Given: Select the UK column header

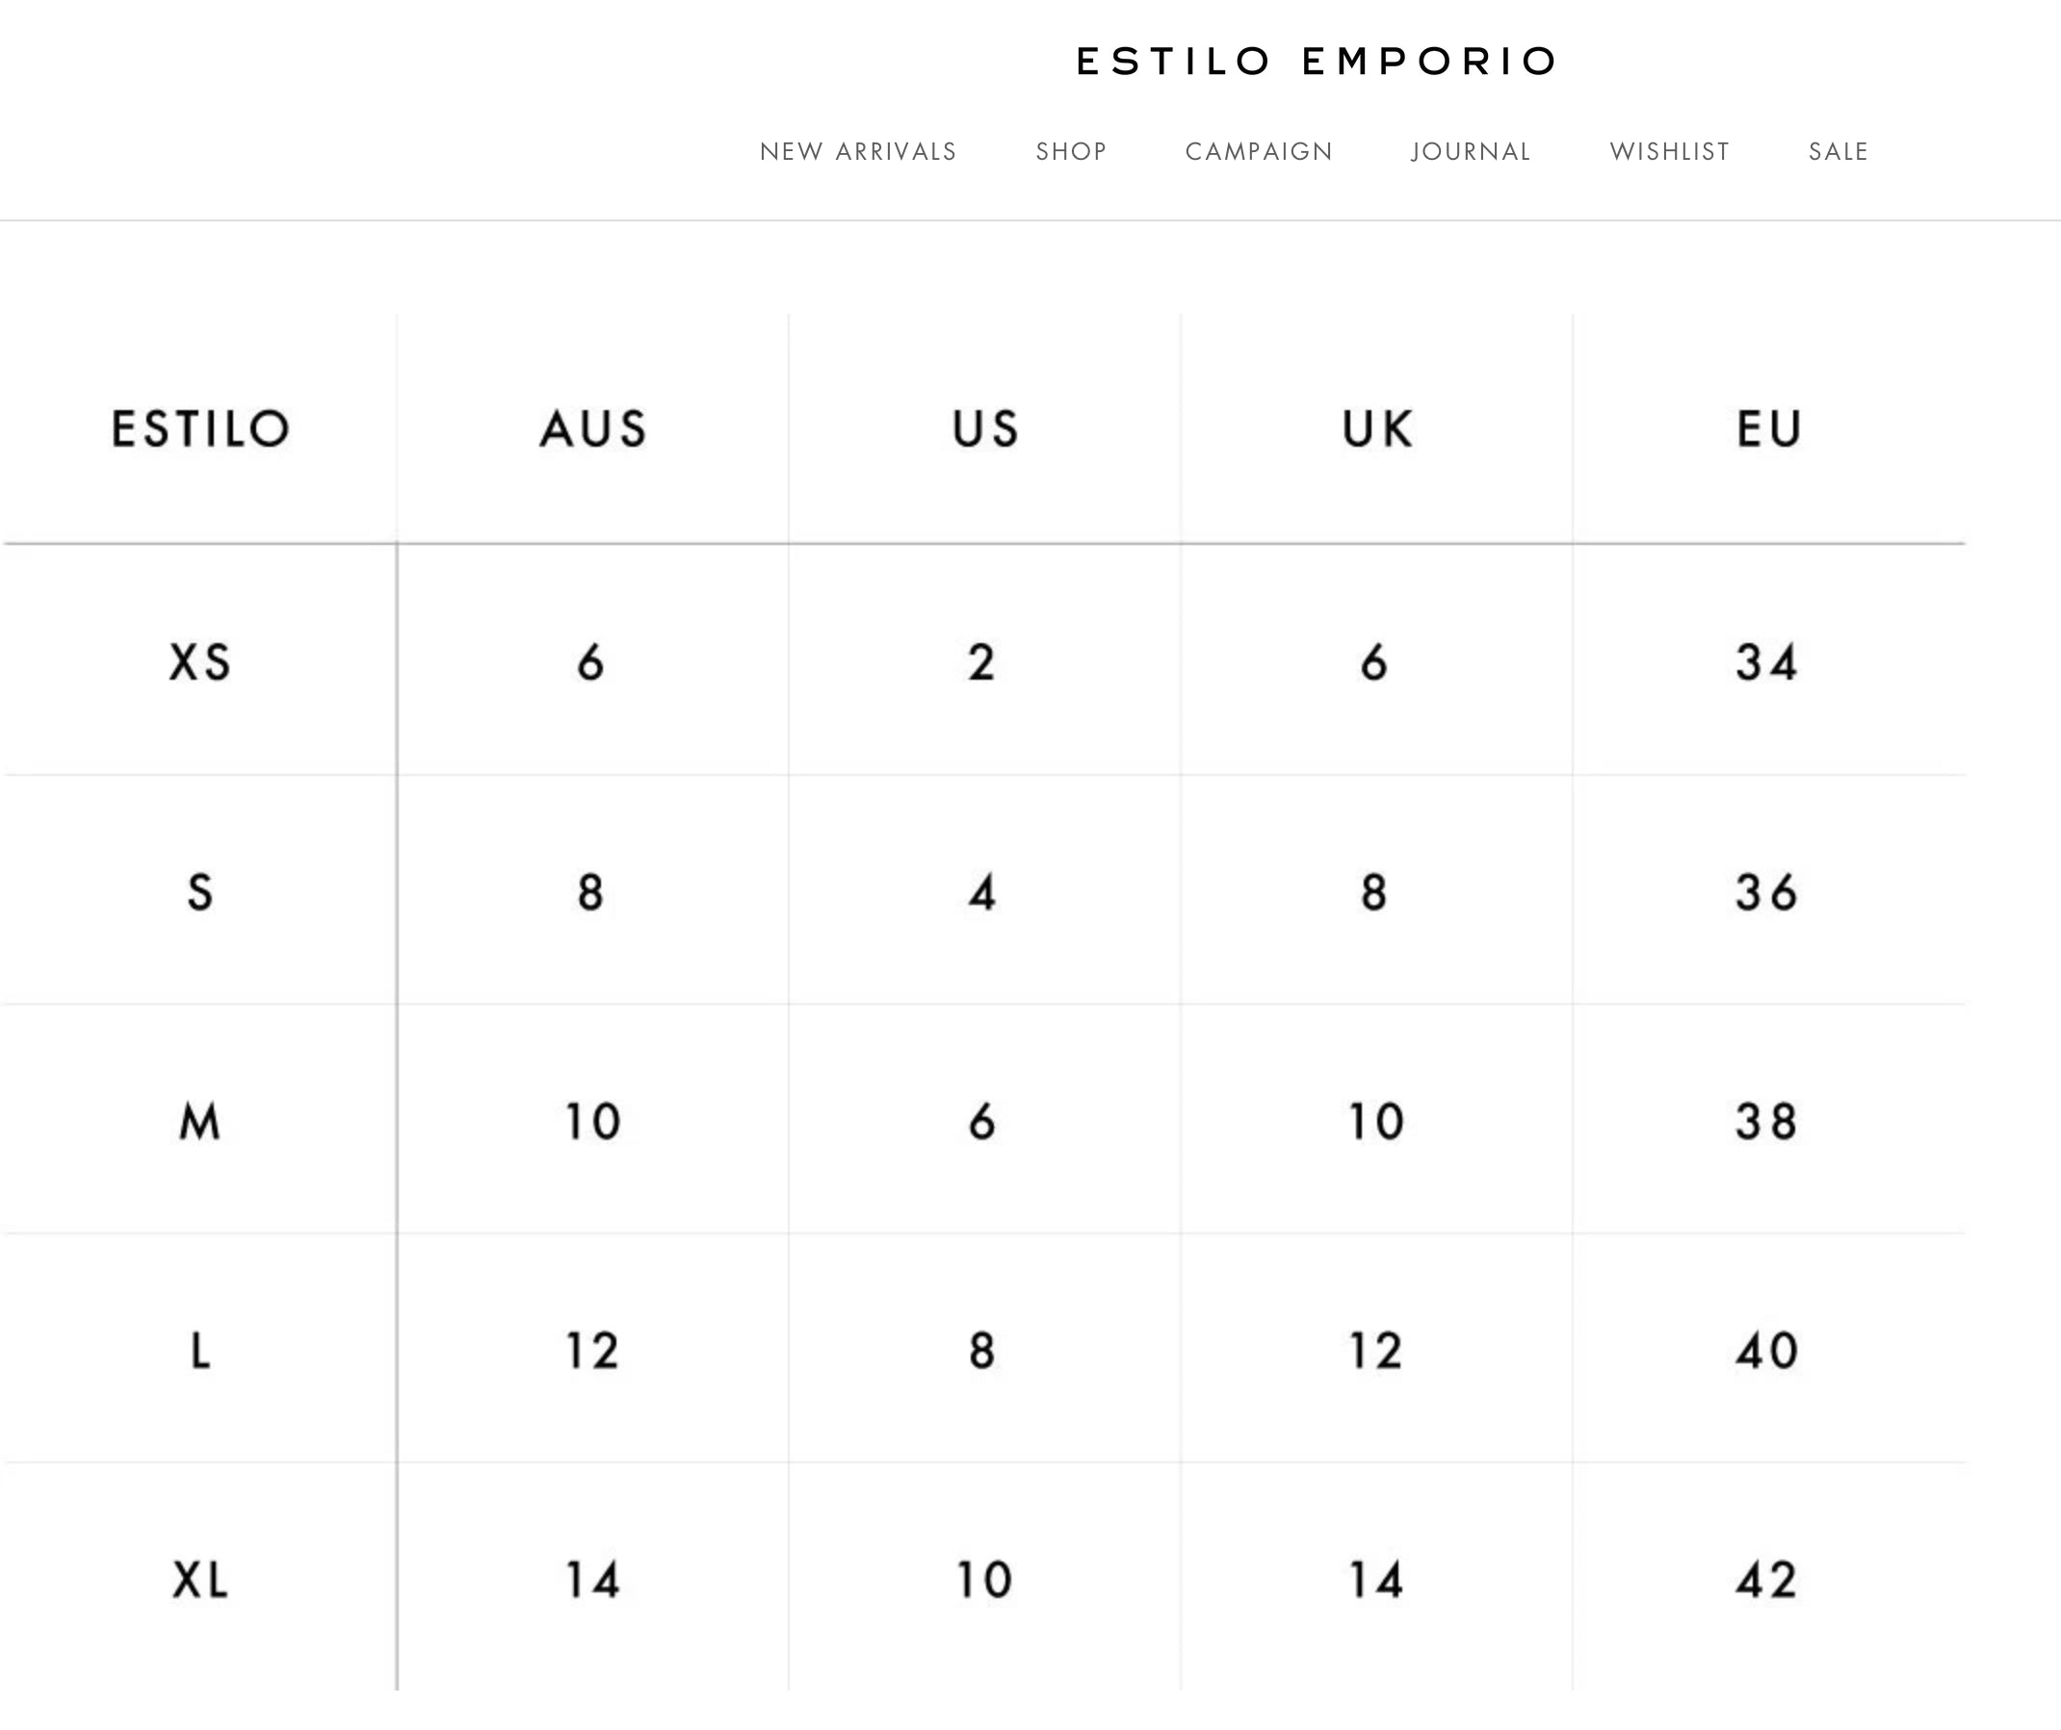Looking at the screenshot, I should pos(1377,428).
